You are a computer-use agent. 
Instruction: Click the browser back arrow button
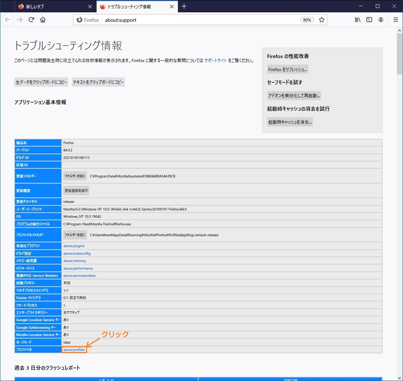[8, 20]
